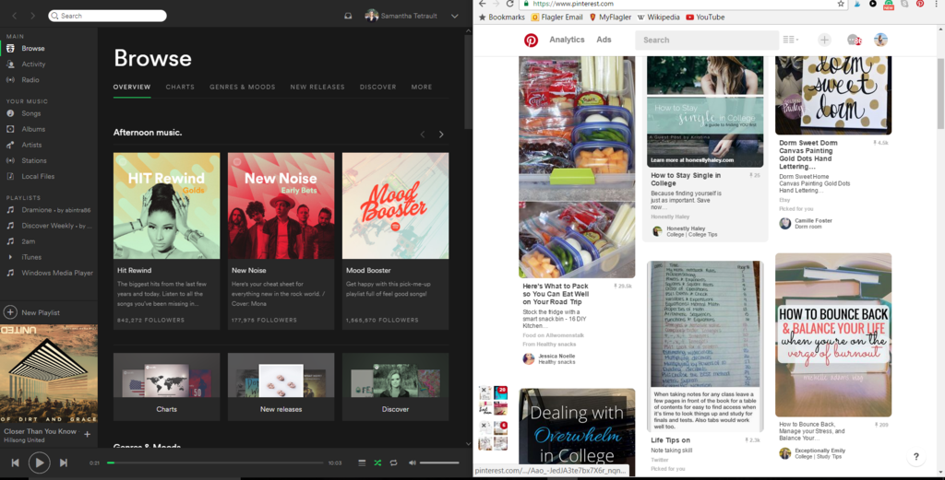Viewport: 945px width, 480px height.
Task: Go back in Spotify navigation history
Action: pyautogui.click(x=15, y=16)
